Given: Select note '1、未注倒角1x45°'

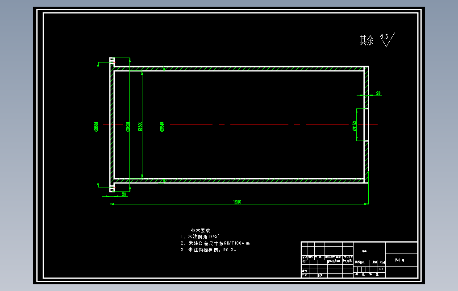Looking at the screenshot, I should [x=200, y=237].
